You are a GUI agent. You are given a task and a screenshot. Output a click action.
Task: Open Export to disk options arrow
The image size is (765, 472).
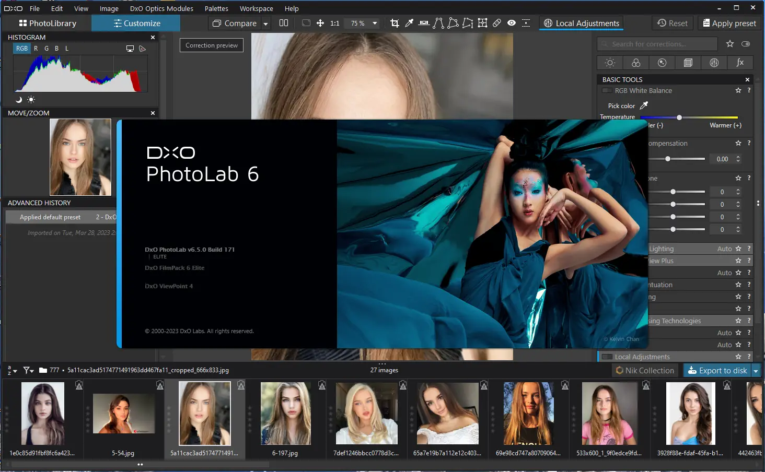756,371
